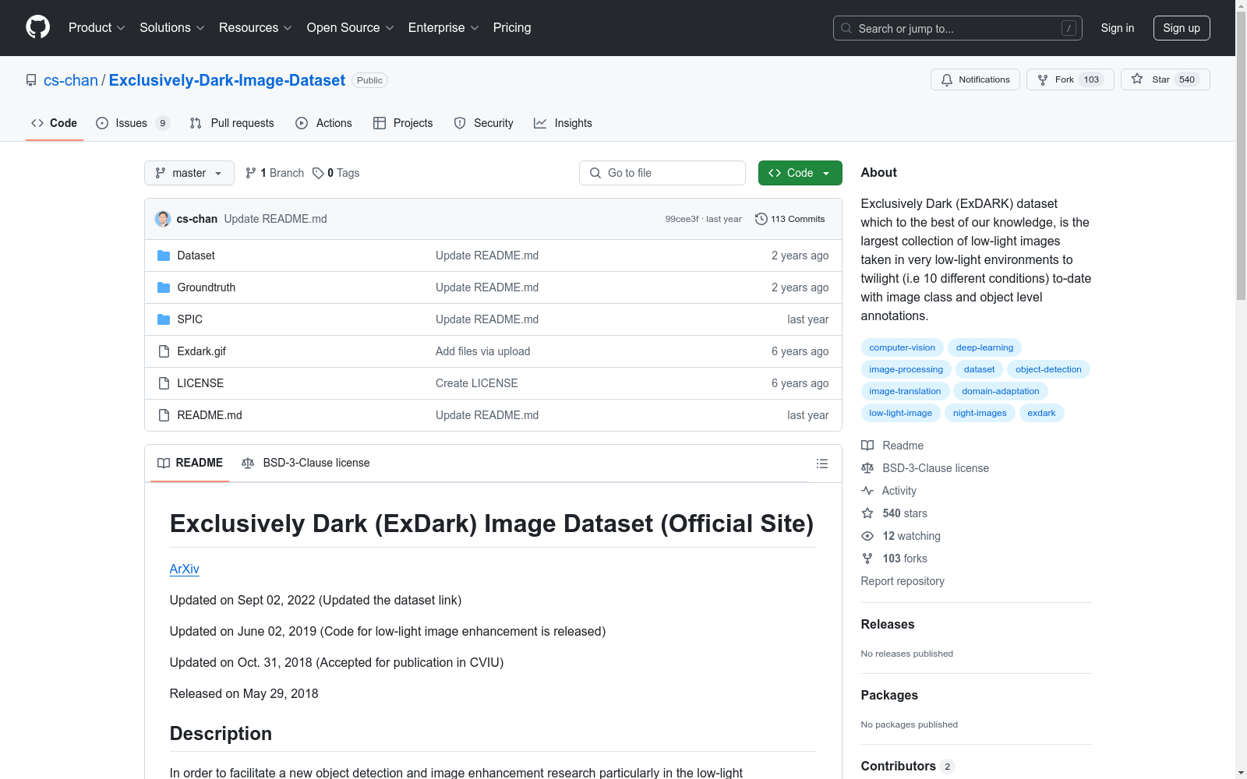Select the README tab in file viewer

pos(190,463)
